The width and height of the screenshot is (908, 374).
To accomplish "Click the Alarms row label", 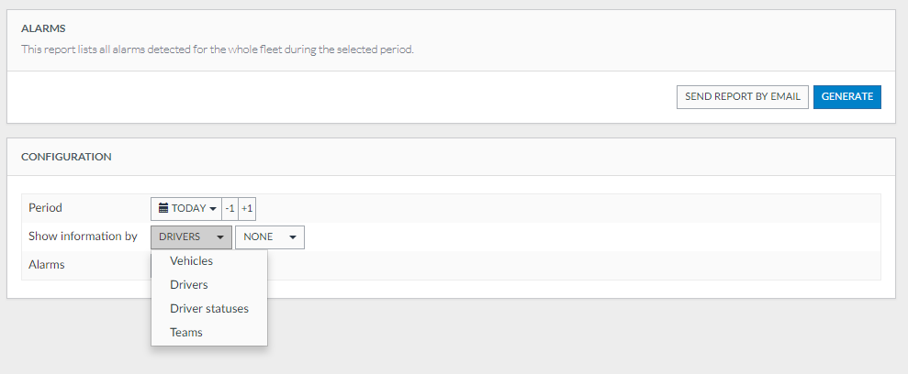I will 47,265.
